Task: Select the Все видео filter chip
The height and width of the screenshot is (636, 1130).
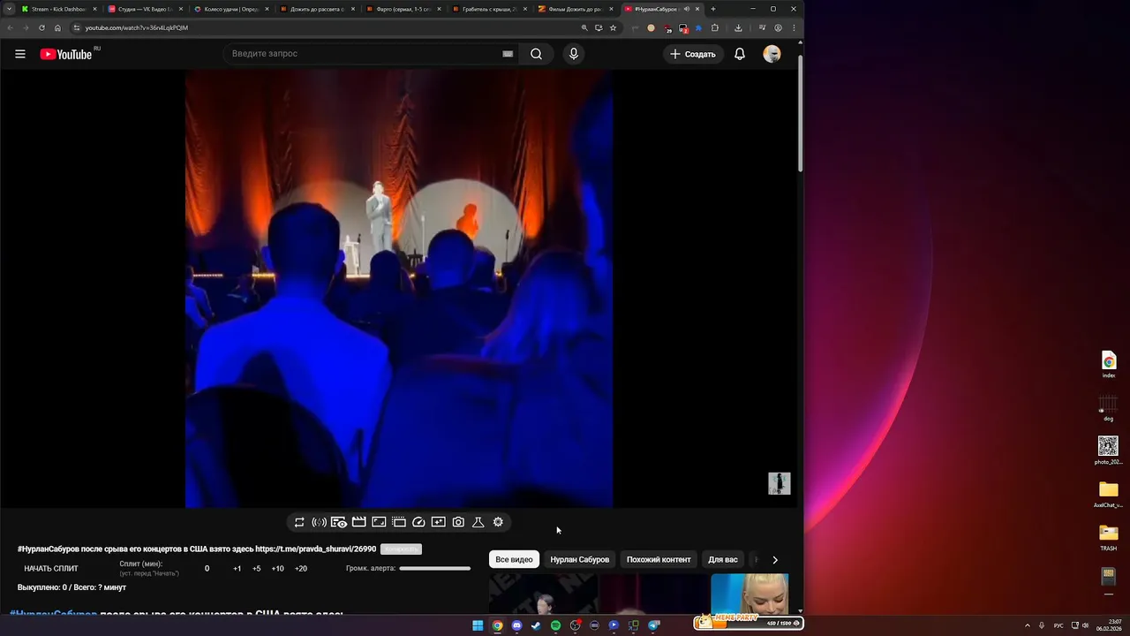Action: click(514, 559)
